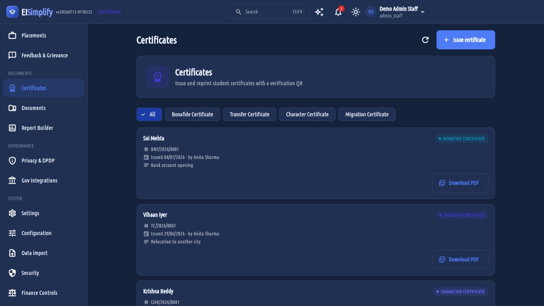Click the ElSimplify graduation cap logo
Viewport: 544px width, 306px height.
(x=12, y=12)
